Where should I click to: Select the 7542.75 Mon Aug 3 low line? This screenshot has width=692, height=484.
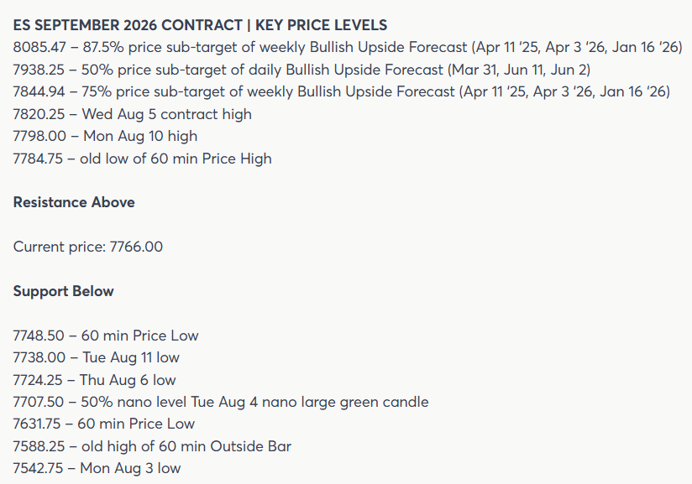click(97, 468)
